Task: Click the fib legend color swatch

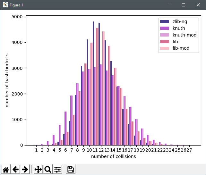Action: click(165, 42)
